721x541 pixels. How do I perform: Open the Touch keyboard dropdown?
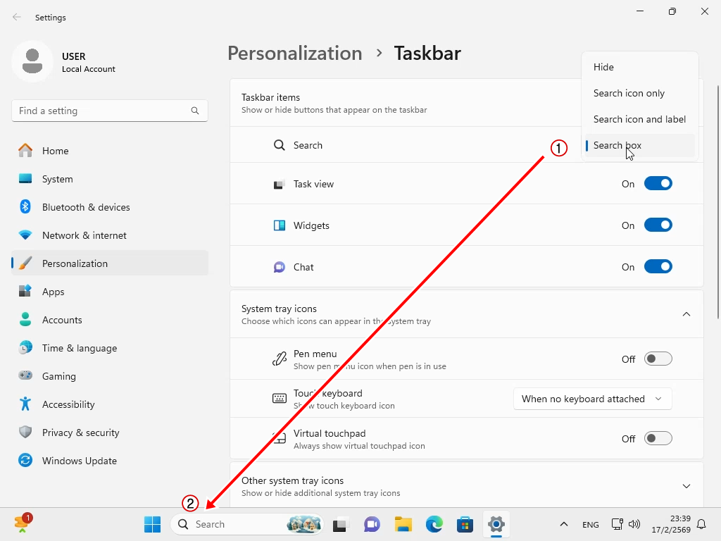592,399
